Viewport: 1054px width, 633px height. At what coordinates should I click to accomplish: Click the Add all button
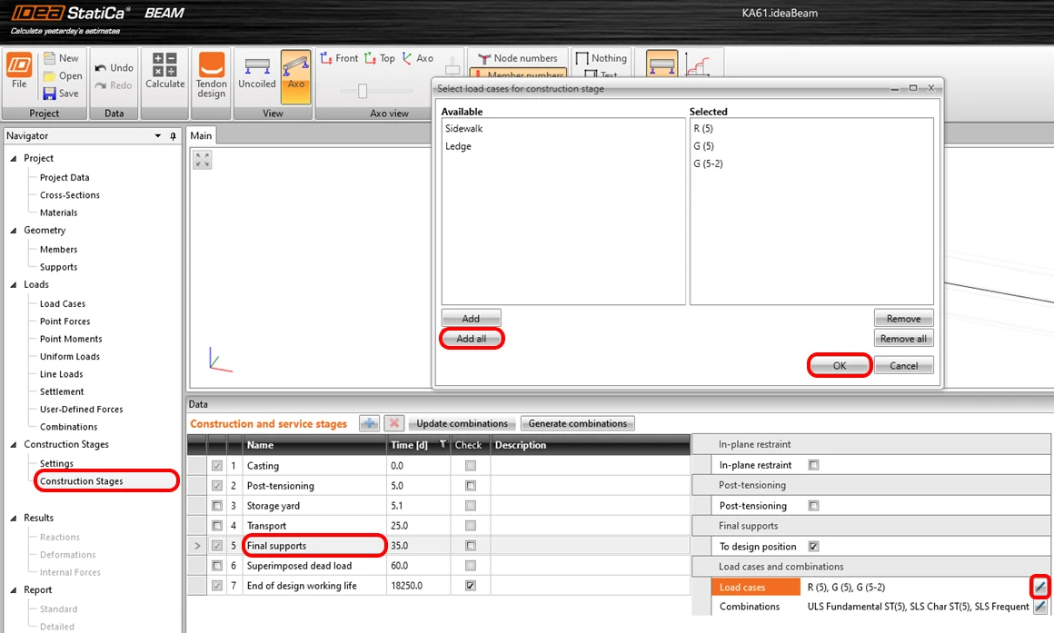click(472, 339)
